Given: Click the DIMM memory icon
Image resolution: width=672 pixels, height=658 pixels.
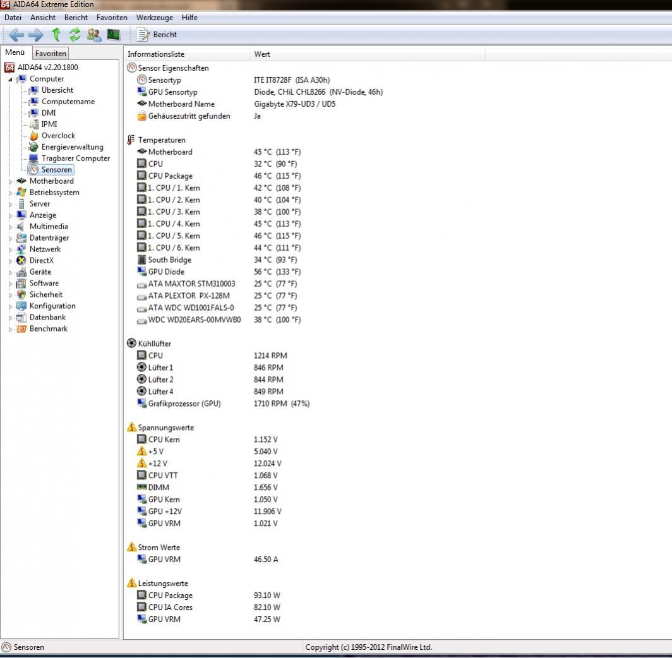Looking at the screenshot, I should click(x=141, y=487).
